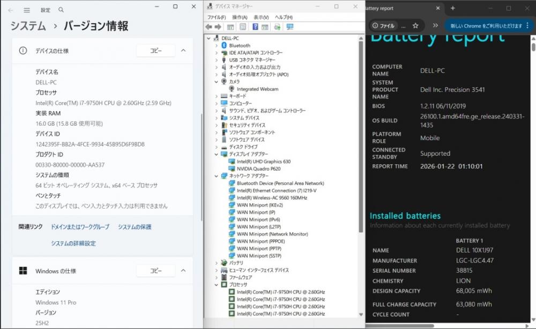The image size is (536, 329).
Task: Expand the キーボード category
Action: pos(216,96)
